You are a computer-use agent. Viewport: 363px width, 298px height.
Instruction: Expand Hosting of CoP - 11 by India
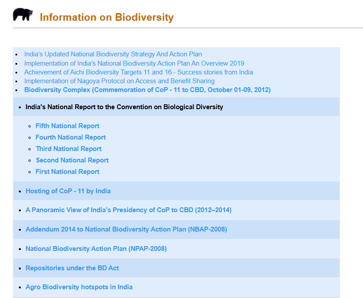coord(68,191)
